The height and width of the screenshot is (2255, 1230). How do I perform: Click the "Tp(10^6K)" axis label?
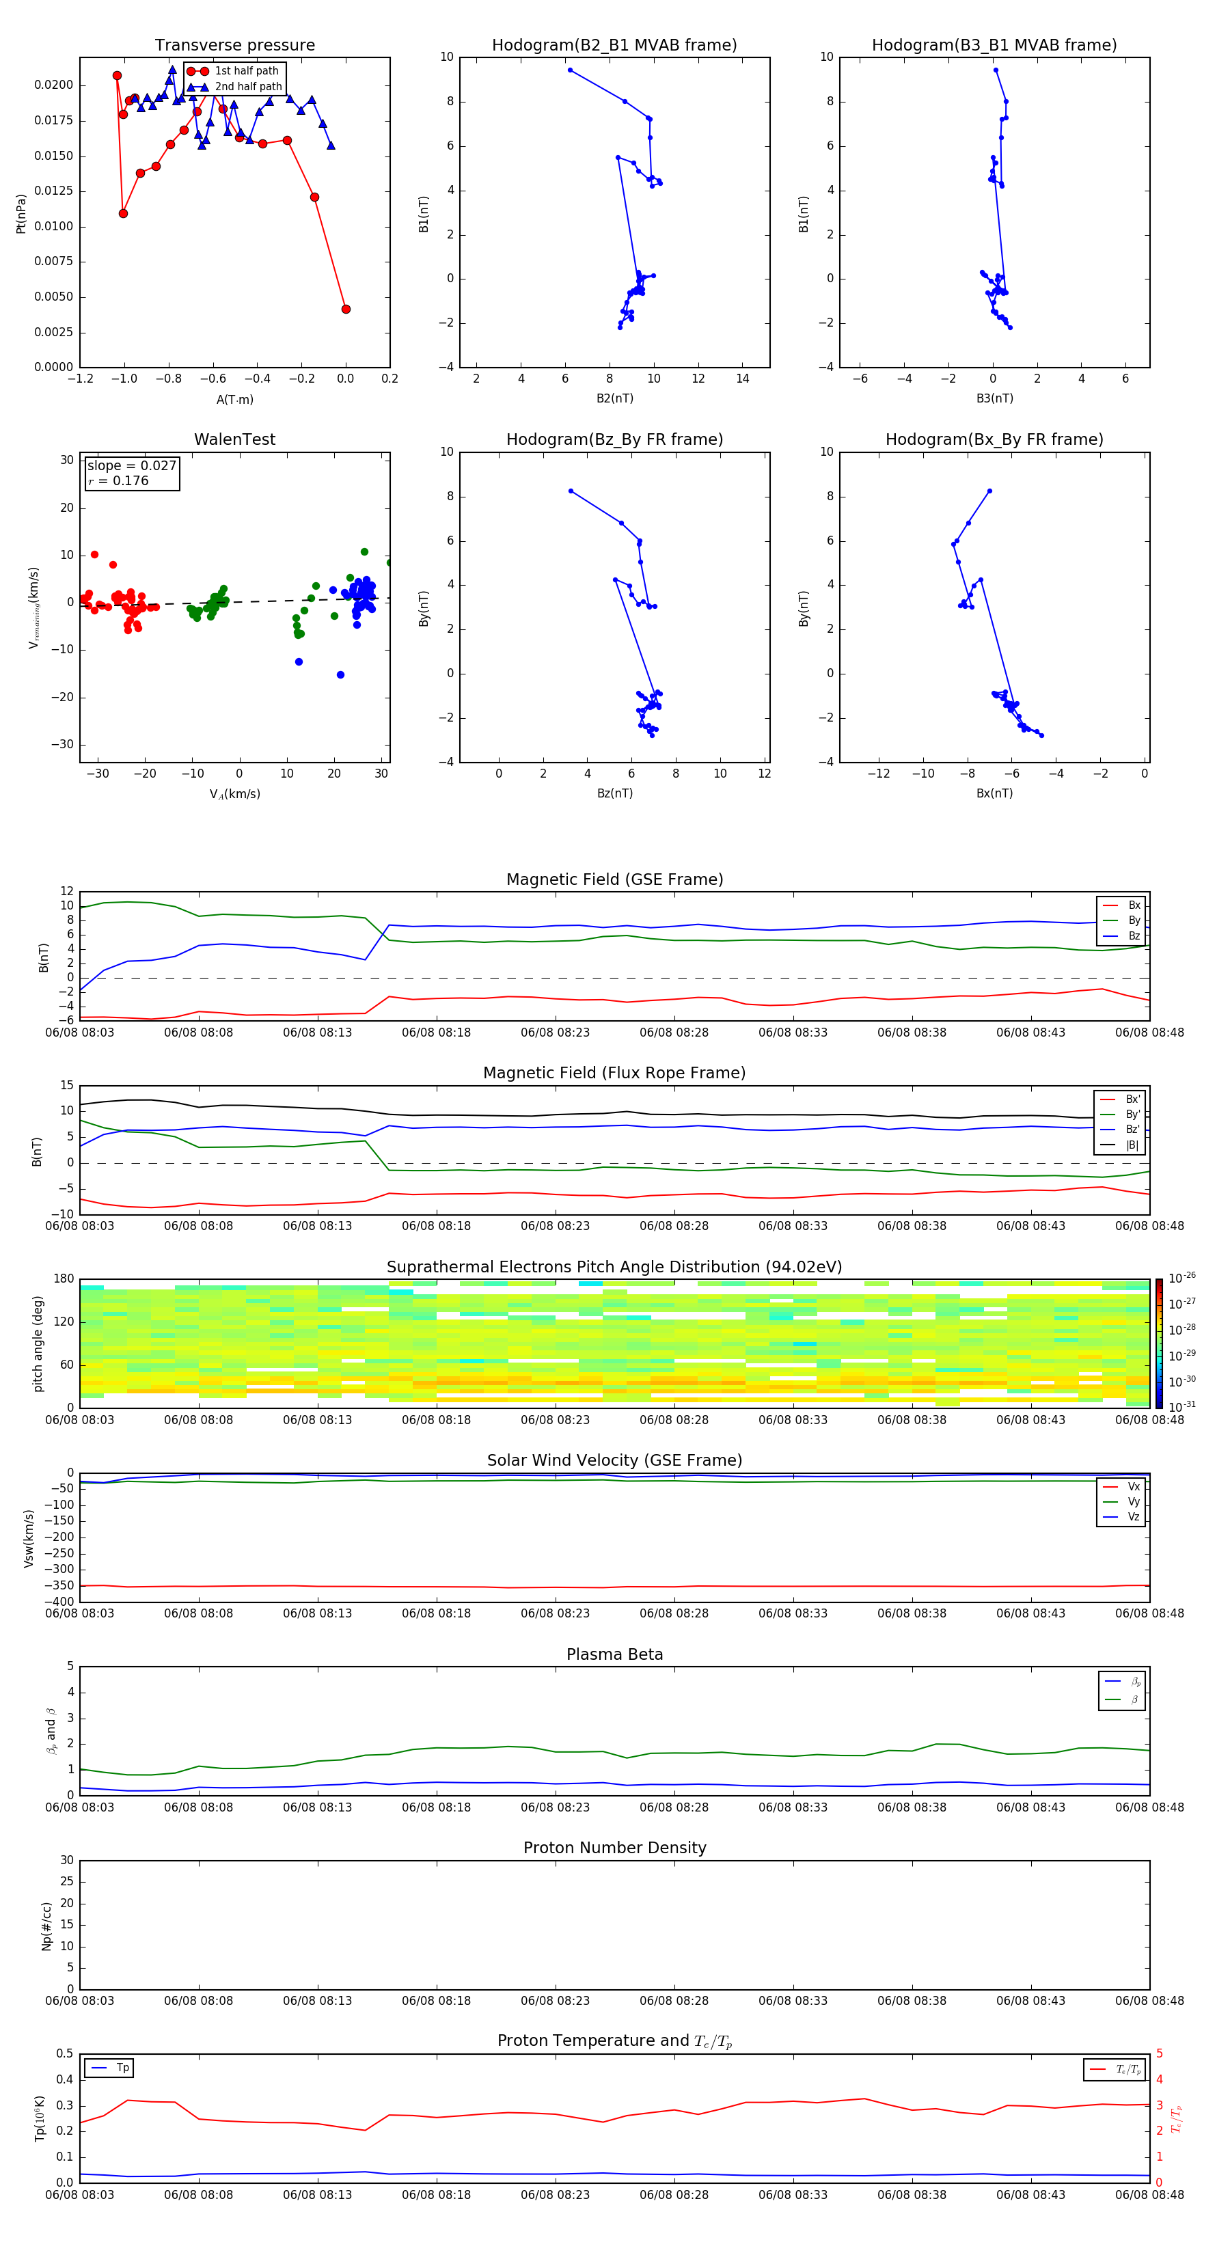pos(40,2118)
